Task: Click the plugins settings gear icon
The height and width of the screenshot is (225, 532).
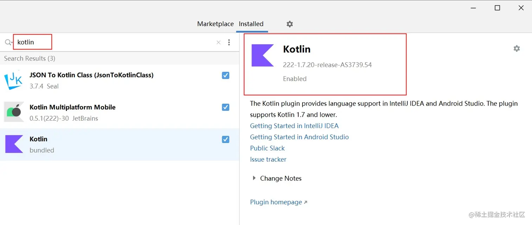Action: pyautogui.click(x=290, y=24)
